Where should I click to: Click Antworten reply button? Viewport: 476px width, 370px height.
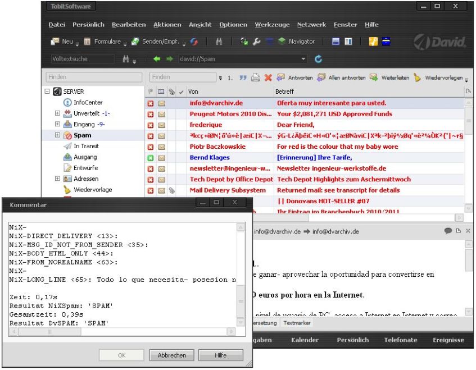pos(294,77)
